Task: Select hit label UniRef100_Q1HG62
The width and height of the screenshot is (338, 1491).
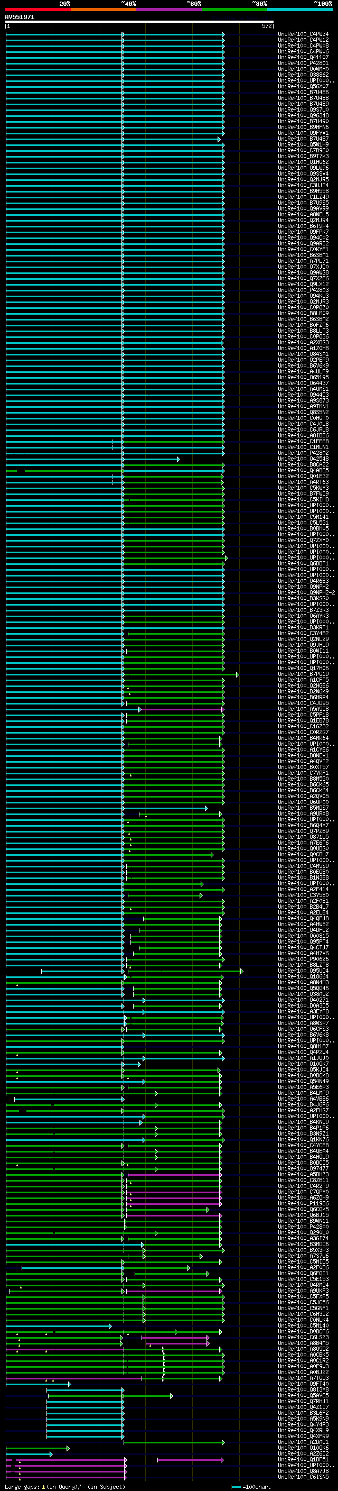Action: tap(303, 162)
